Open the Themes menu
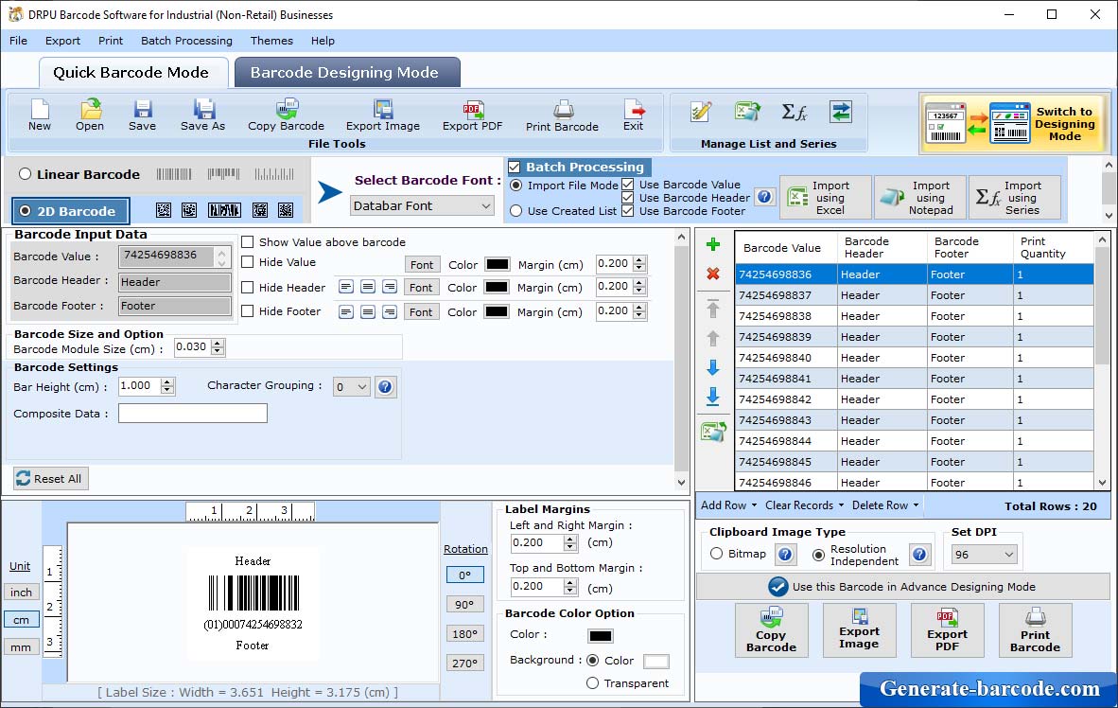Viewport: 1118px width, 708px height. [x=271, y=41]
